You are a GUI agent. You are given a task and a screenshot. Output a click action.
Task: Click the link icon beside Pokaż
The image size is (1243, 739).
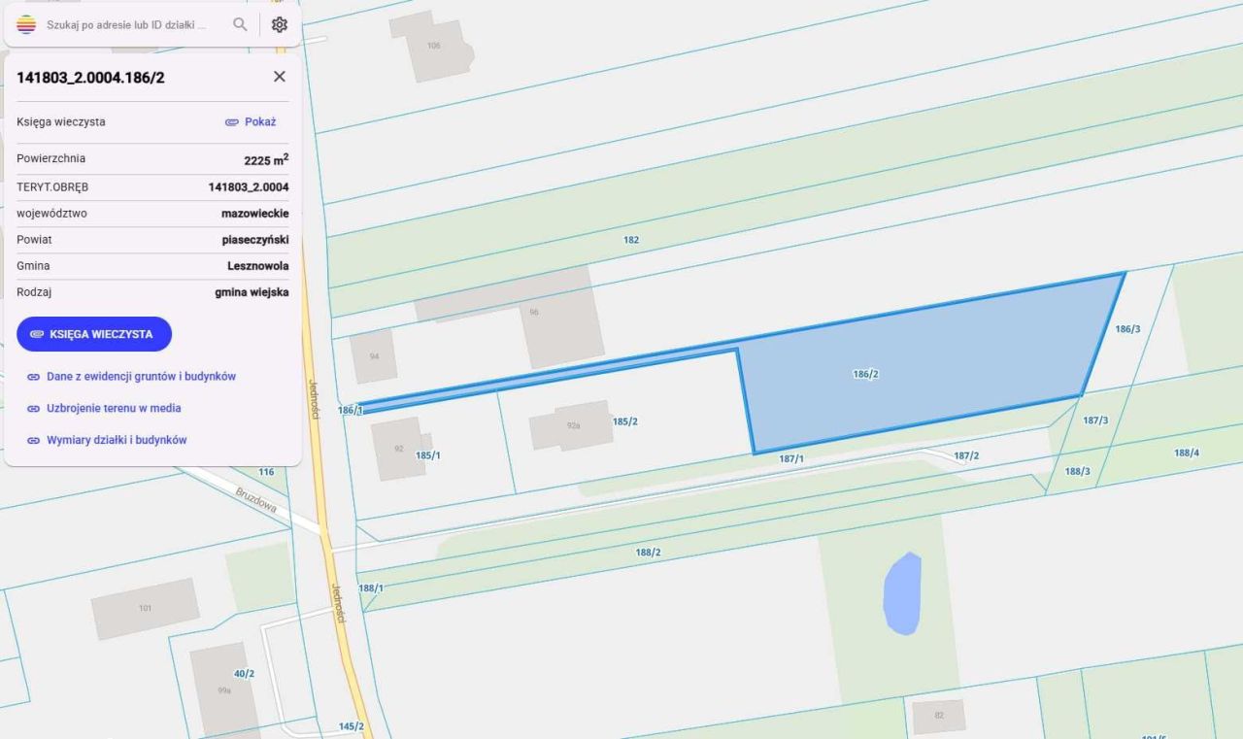coord(232,122)
